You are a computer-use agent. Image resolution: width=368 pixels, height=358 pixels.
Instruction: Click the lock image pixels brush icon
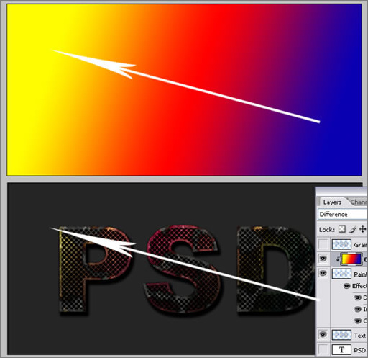352,229
